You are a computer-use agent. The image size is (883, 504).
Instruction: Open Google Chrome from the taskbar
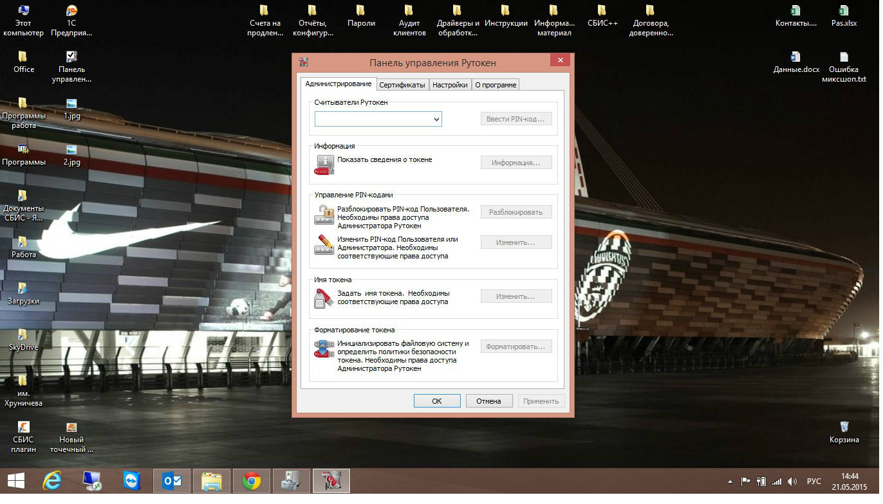coord(252,481)
